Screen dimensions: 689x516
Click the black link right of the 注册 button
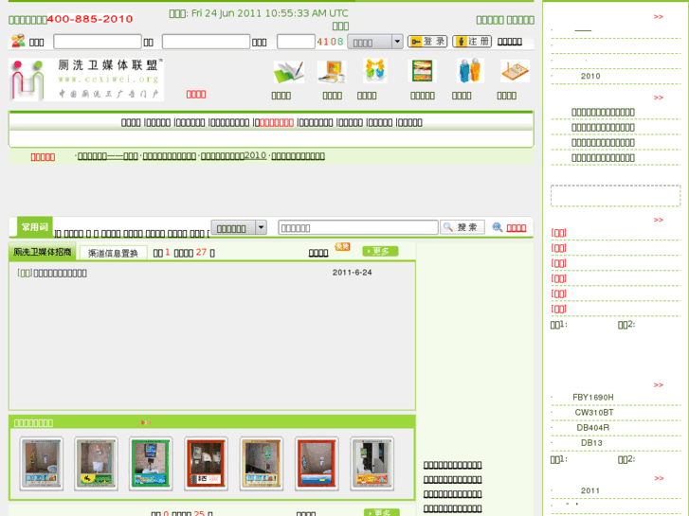(x=509, y=42)
